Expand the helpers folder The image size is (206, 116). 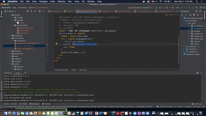point(10,51)
